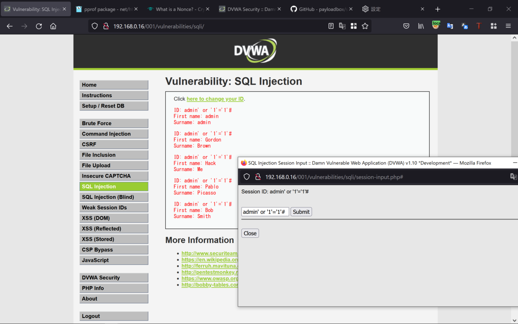Open a new browser tab
518x324 pixels.
(x=438, y=9)
